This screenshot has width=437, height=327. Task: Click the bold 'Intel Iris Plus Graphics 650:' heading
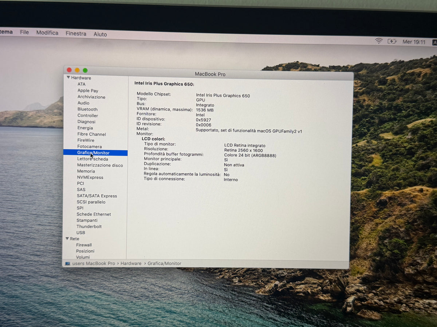coord(164,84)
